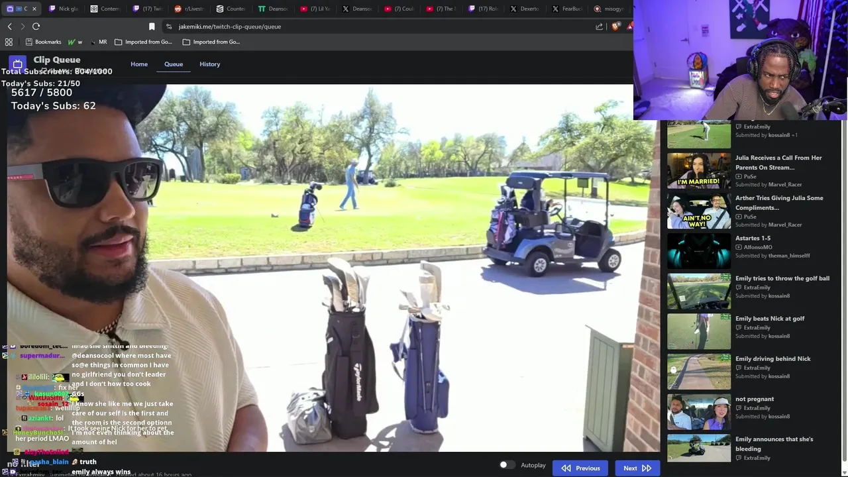Click the source icon next to AlfonsoMO
Image resolution: width=848 pixels, height=477 pixels.
[x=739, y=247]
